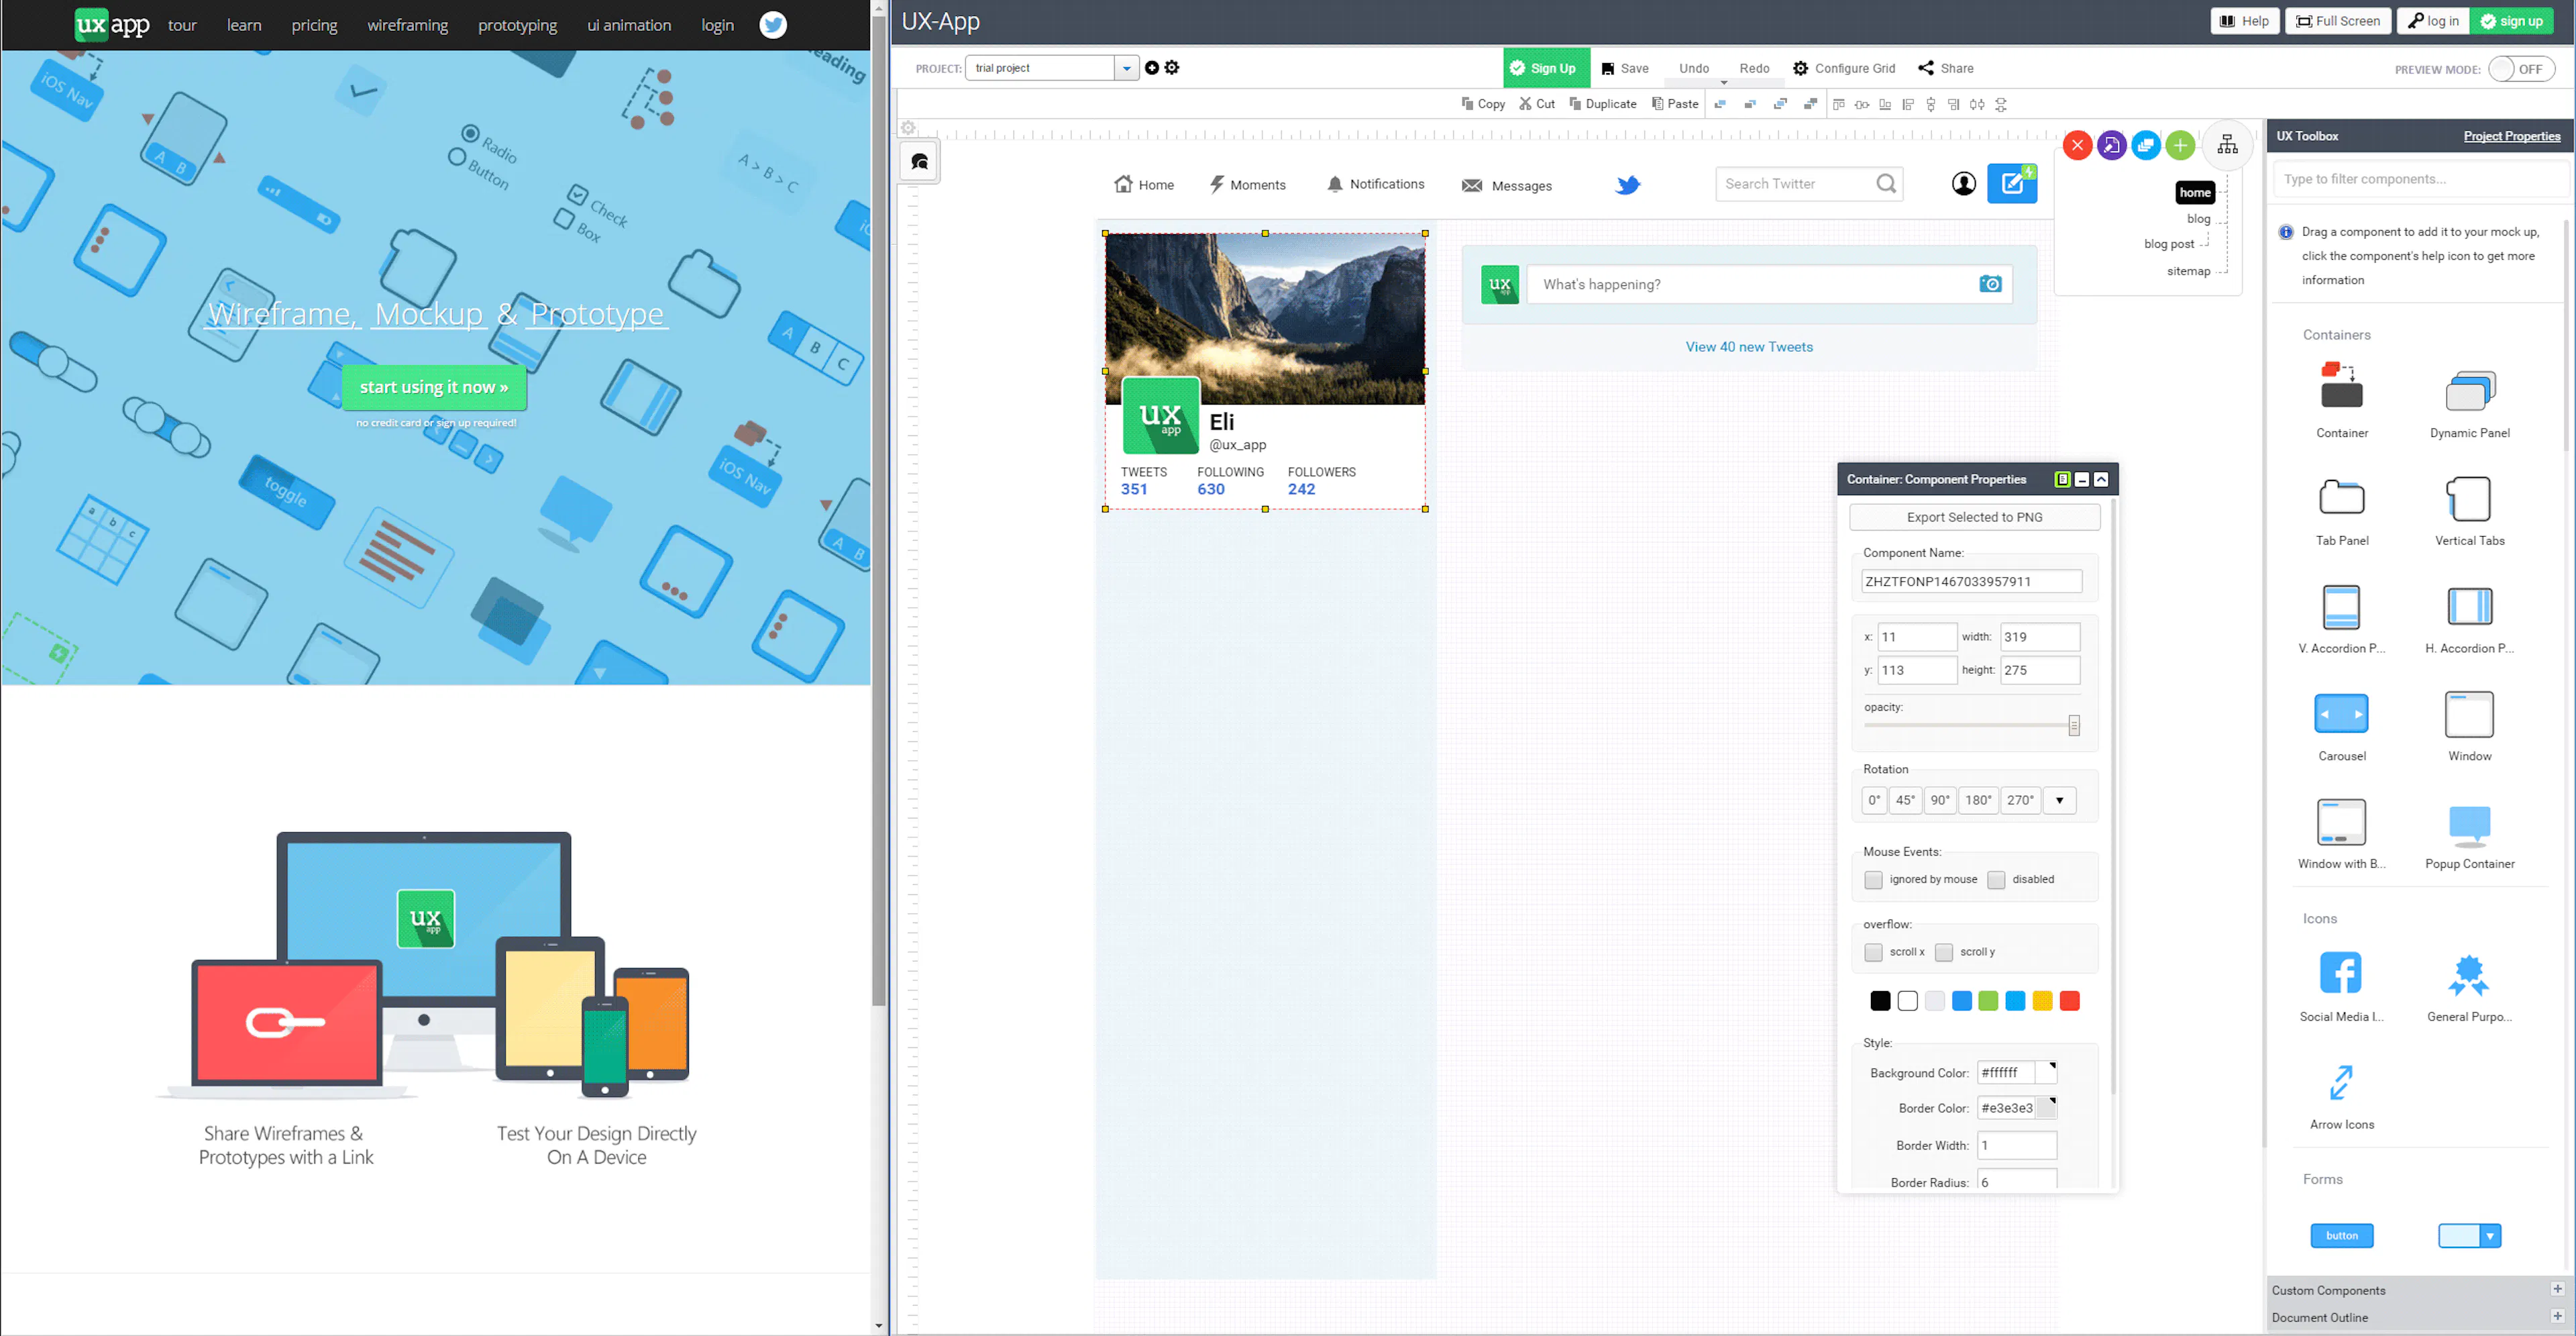Click the Component Name input field
The image size is (2576, 1336).
(x=1971, y=581)
